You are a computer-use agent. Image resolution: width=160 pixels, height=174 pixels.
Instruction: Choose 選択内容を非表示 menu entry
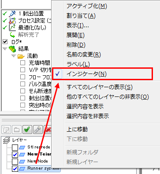pyautogui.click(x=88, y=116)
